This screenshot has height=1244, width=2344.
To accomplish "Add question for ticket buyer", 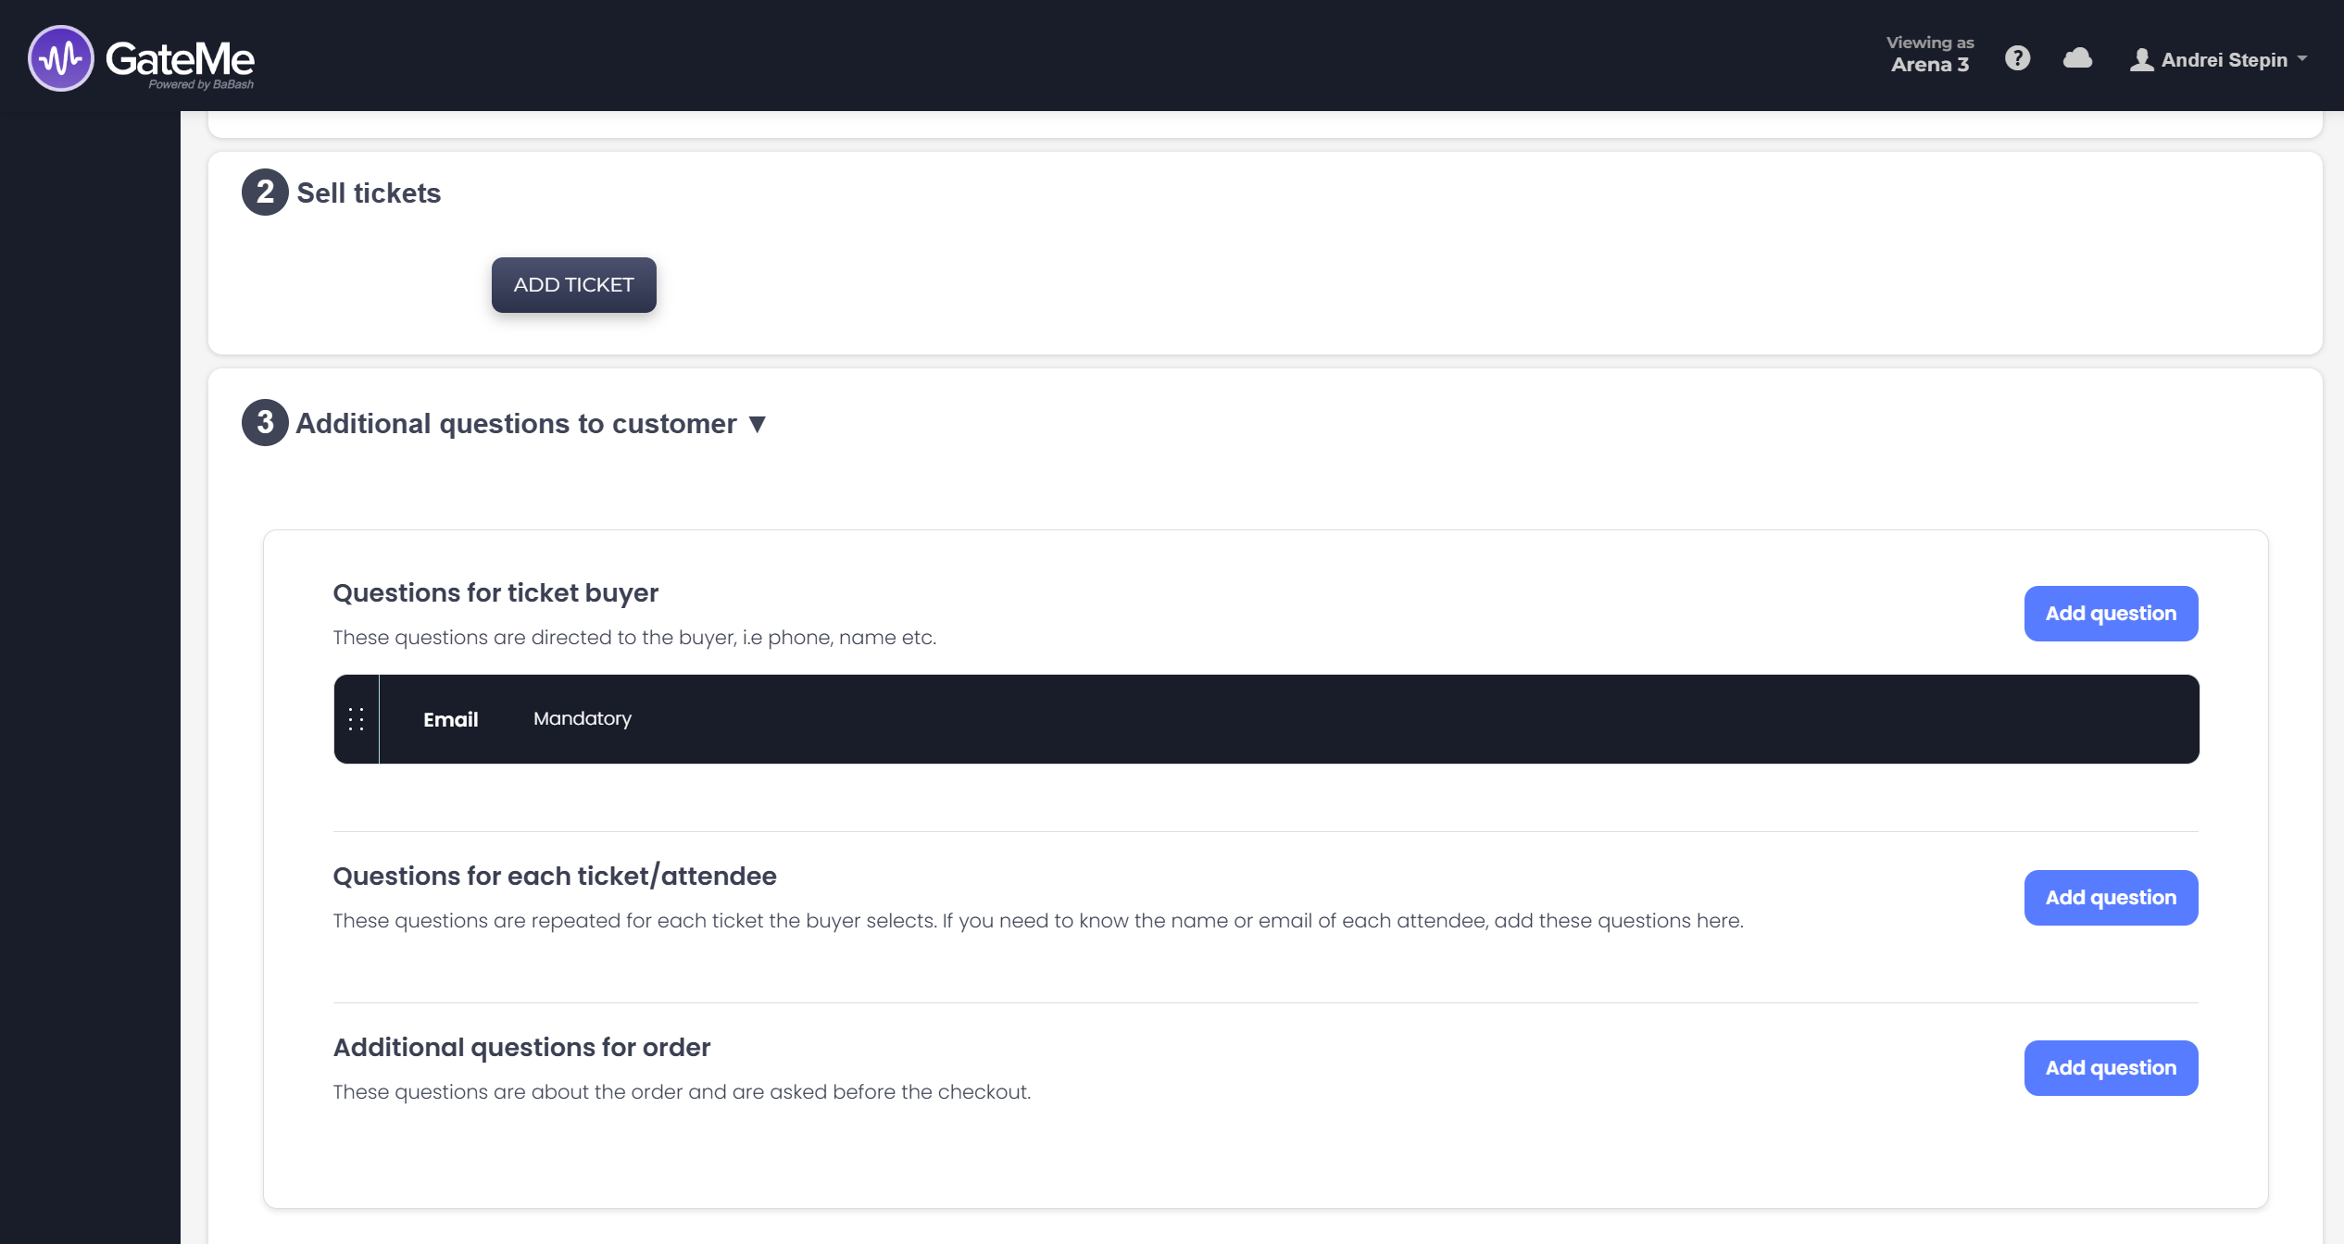I will point(2110,614).
